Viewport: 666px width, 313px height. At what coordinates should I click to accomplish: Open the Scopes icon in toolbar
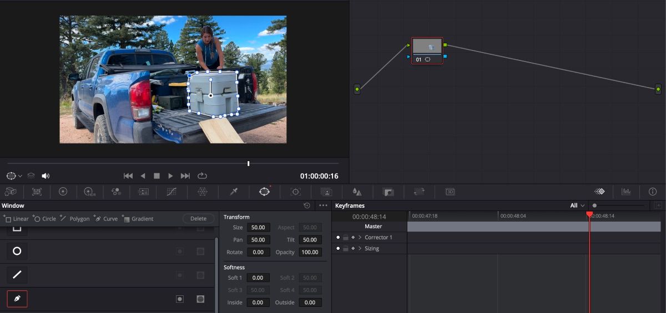pyautogui.click(x=626, y=192)
